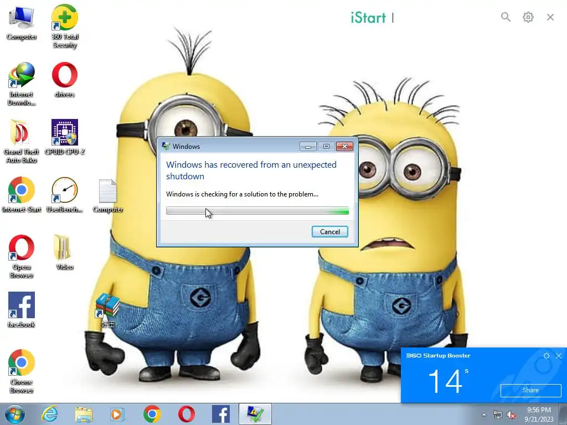The width and height of the screenshot is (567, 425).
Task: Click the iStart search magnifier icon
Action: pos(506,17)
